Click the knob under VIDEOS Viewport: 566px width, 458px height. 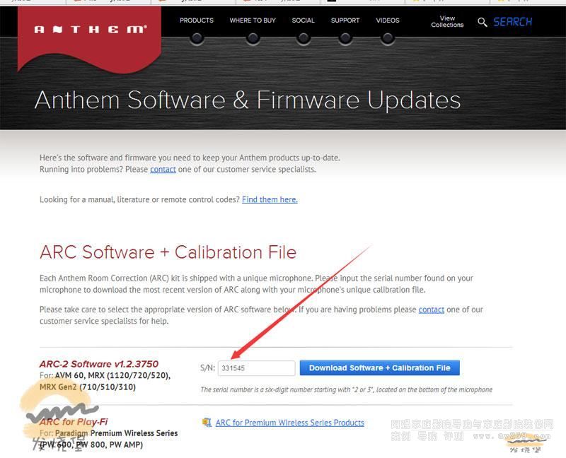(388, 37)
